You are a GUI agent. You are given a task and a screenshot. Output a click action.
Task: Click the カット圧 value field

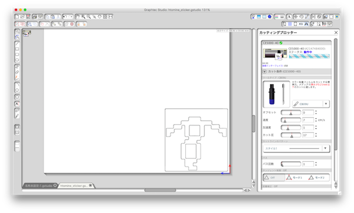click(308, 135)
